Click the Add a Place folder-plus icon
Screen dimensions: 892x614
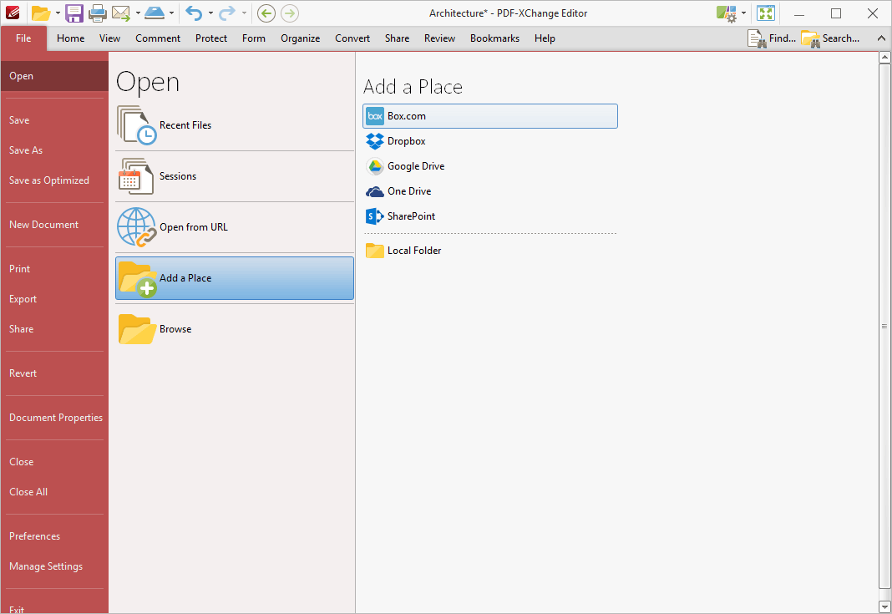(138, 279)
